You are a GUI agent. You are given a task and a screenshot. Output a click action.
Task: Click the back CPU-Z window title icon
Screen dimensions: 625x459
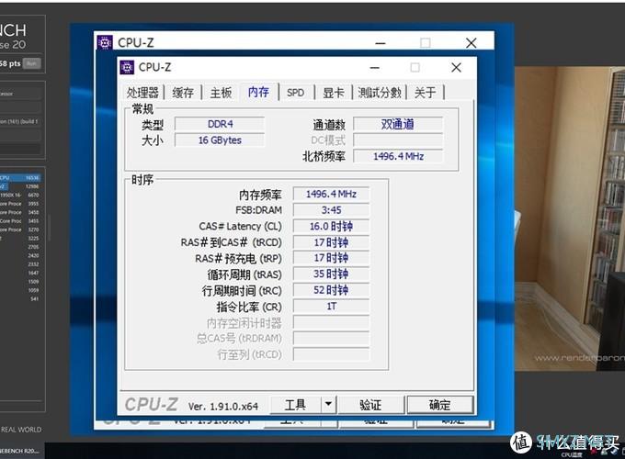105,42
